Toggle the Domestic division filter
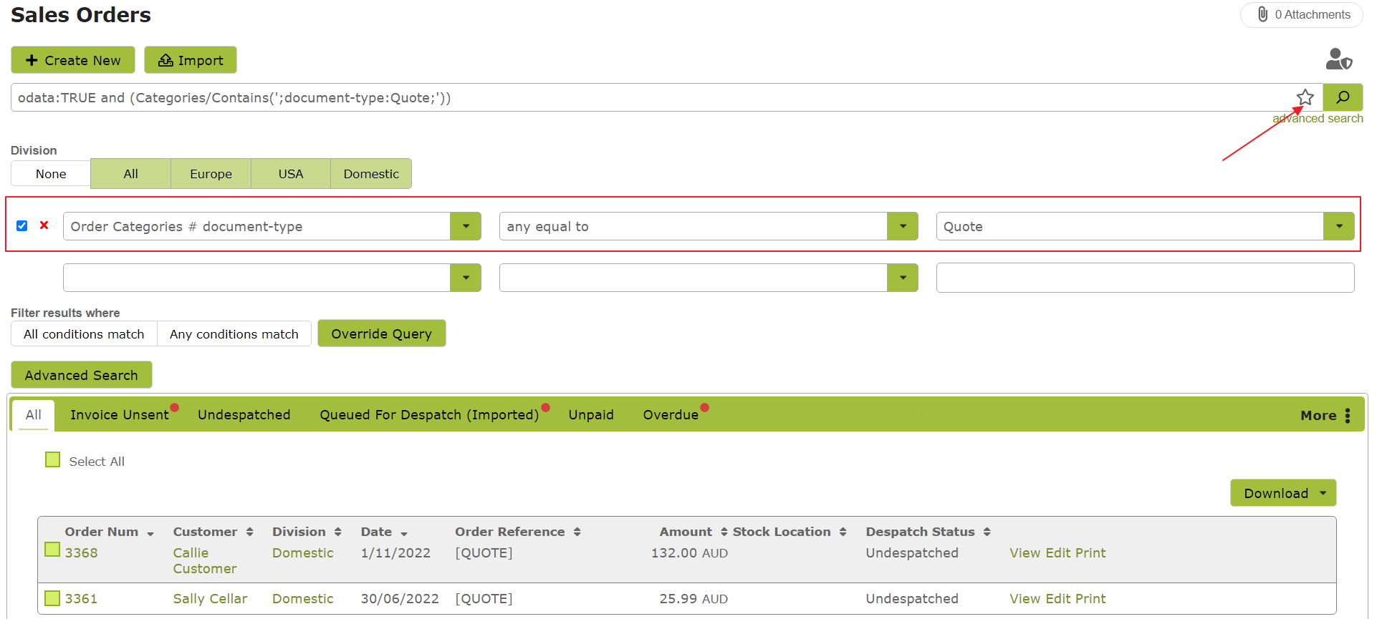This screenshot has height=619, width=1377. coord(371,174)
